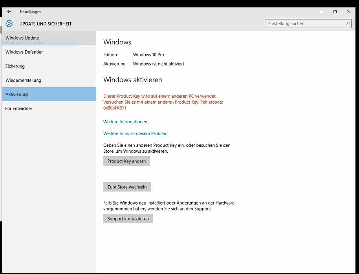Open Windows Update section
The image size is (359, 274).
[x=49, y=38]
